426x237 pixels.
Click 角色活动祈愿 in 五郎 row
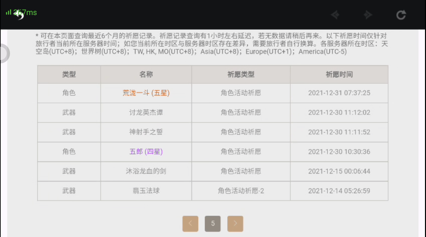point(241,152)
